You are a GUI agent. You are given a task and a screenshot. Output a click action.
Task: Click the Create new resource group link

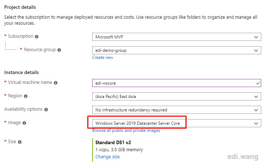tap(103, 57)
